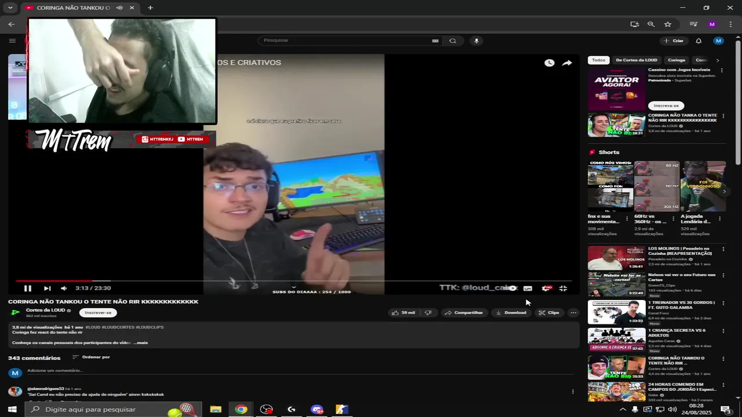Open Ordenar por comments sorting
The image size is (742, 417).
[91, 357]
